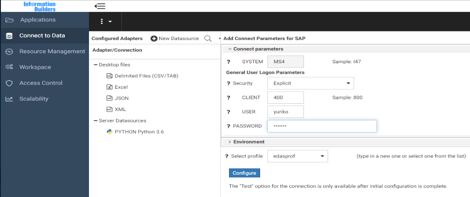
Task: Click the Configure button
Action: pos(244,173)
